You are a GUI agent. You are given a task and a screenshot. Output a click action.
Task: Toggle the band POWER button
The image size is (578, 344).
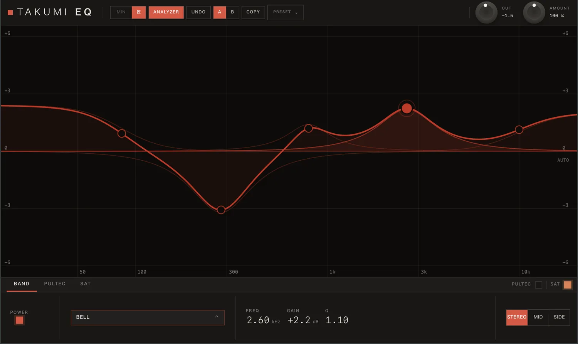pyautogui.click(x=19, y=320)
